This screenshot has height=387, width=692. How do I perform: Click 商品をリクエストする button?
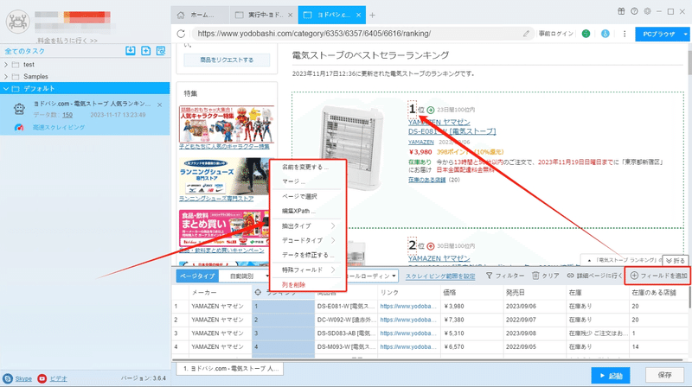click(x=227, y=60)
